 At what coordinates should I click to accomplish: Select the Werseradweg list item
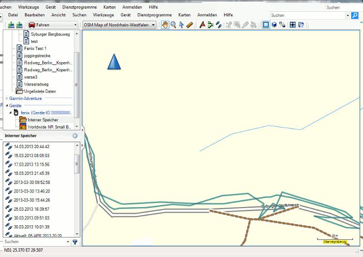(x=36, y=84)
